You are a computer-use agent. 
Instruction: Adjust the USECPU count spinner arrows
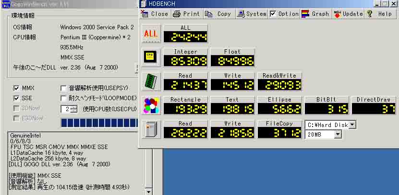[x=74, y=109]
